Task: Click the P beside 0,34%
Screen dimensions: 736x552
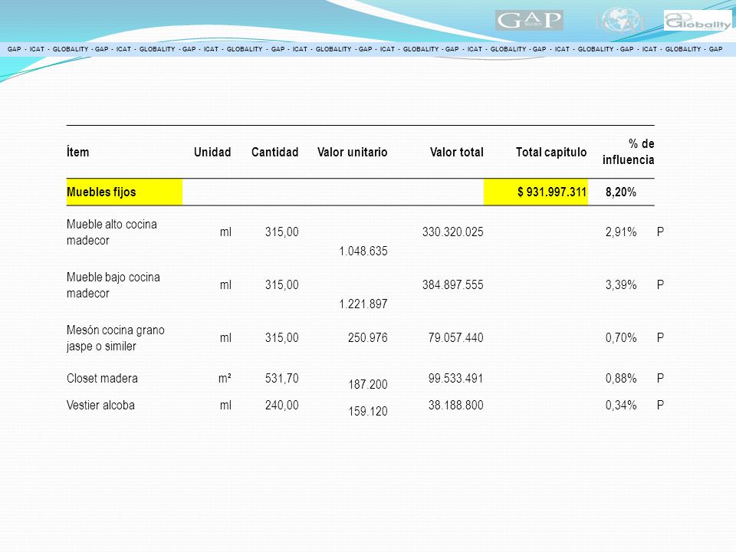Action: (x=660, y=405)
